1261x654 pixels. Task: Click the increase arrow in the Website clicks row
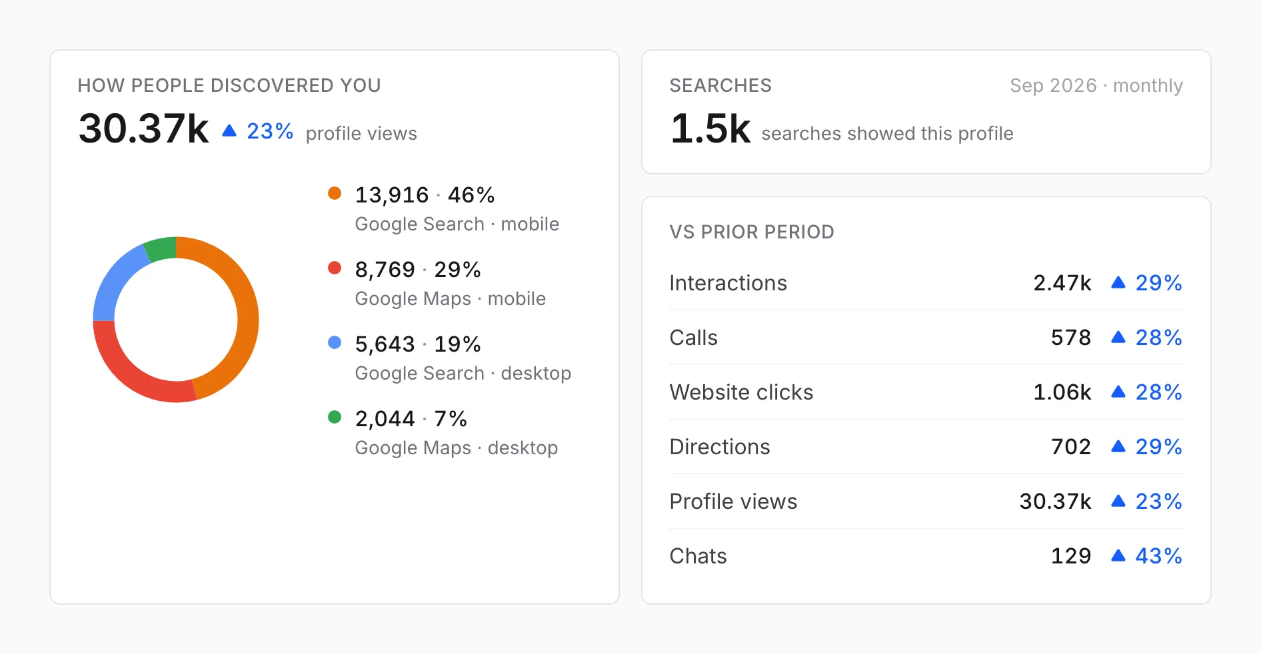1118,392
